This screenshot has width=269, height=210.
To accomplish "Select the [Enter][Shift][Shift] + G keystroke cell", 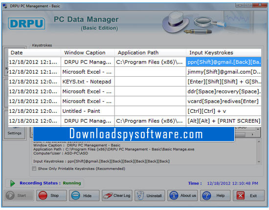I will point(224,82).
